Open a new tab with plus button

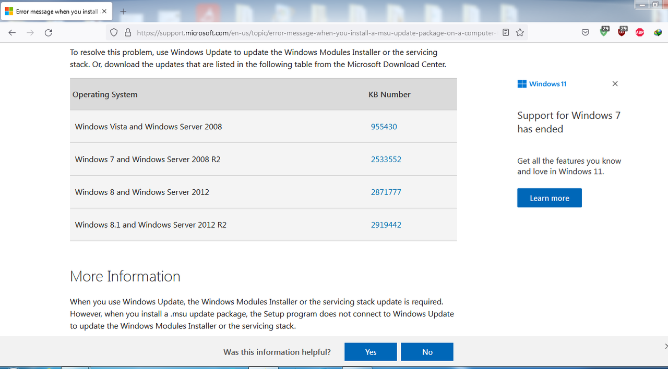123,11
